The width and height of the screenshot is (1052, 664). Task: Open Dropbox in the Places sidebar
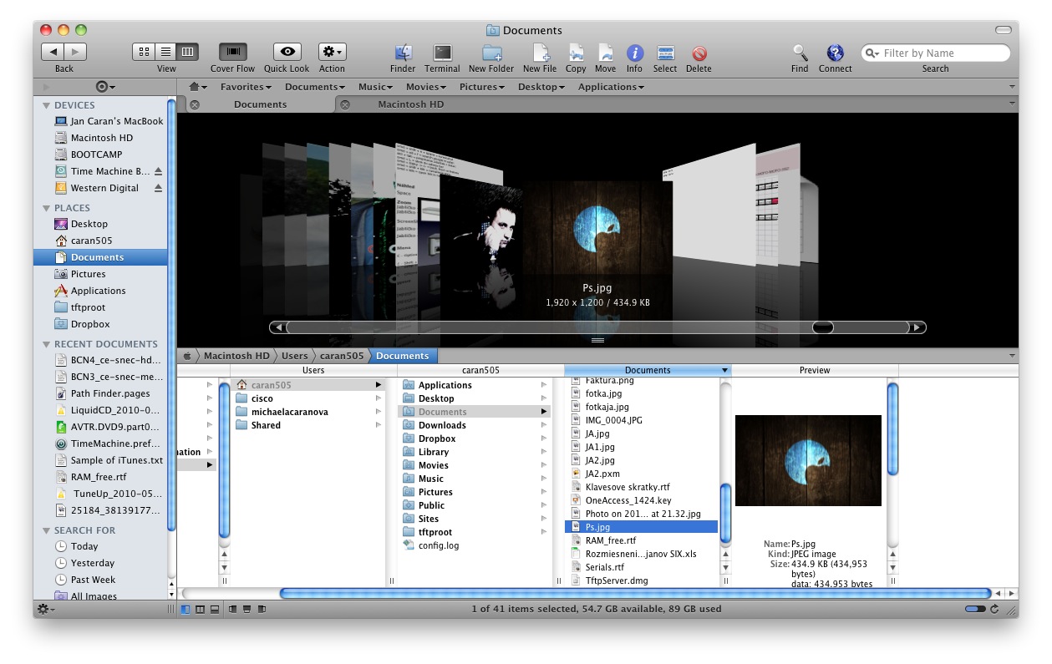[90, 324]
